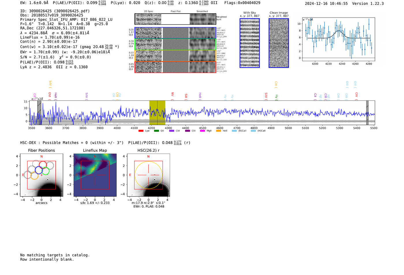Click the red Lyα legend swatch
Viewport: 404px width, 275px height.
coord(141,131)
